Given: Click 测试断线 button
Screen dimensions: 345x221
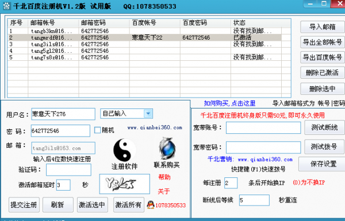Looking at the screenshot, I should click(324, 127).
